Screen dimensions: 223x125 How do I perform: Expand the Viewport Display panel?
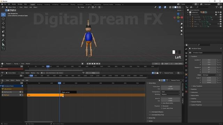click(x=196, y=102)
